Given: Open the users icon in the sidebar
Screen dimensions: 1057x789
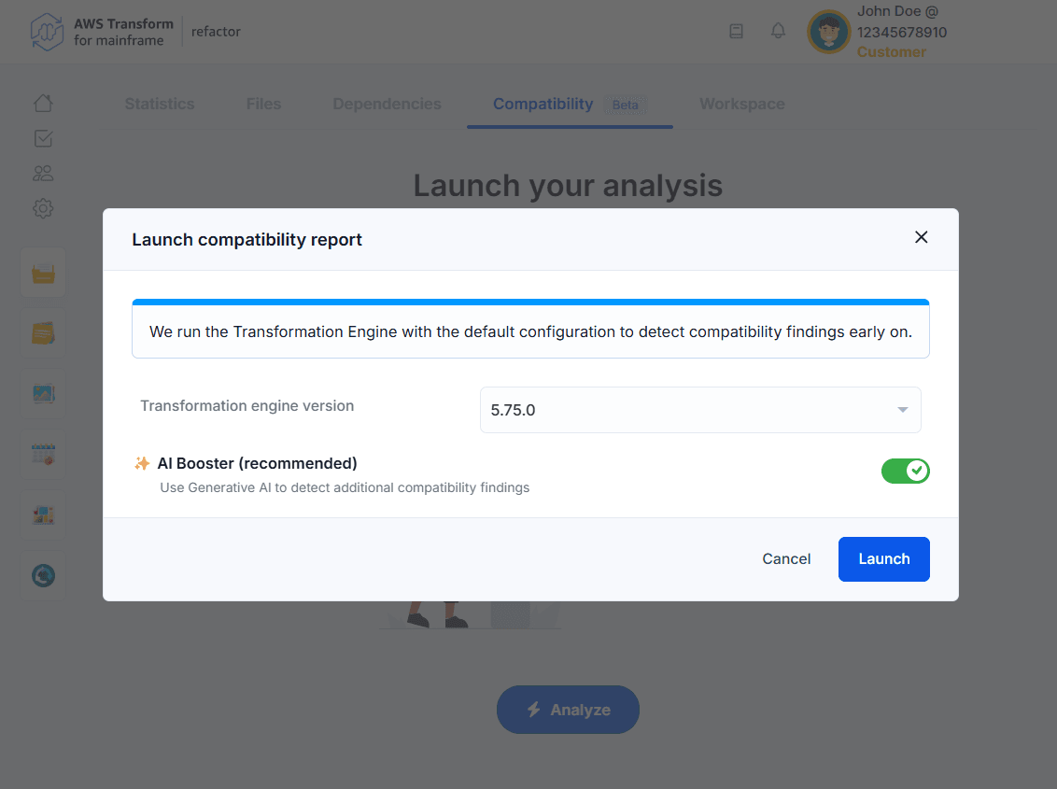Looking at the screenshot, I should pyautogui.click(x=43, y=174).
